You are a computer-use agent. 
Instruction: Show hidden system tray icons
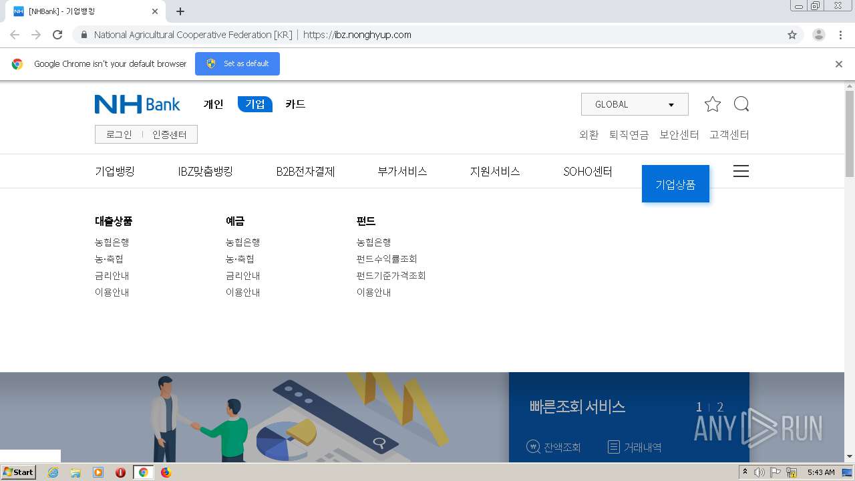click(745, 472)
